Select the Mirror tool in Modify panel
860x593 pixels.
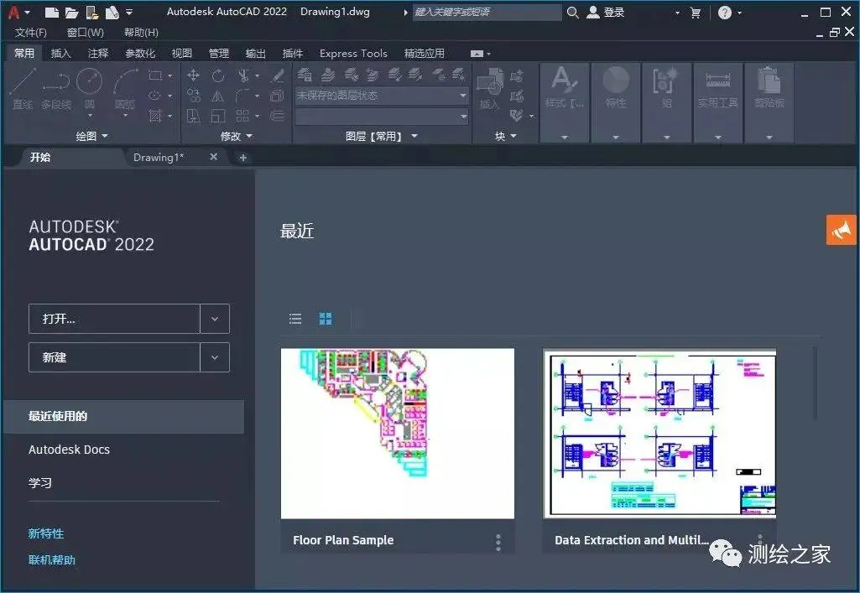218,96
